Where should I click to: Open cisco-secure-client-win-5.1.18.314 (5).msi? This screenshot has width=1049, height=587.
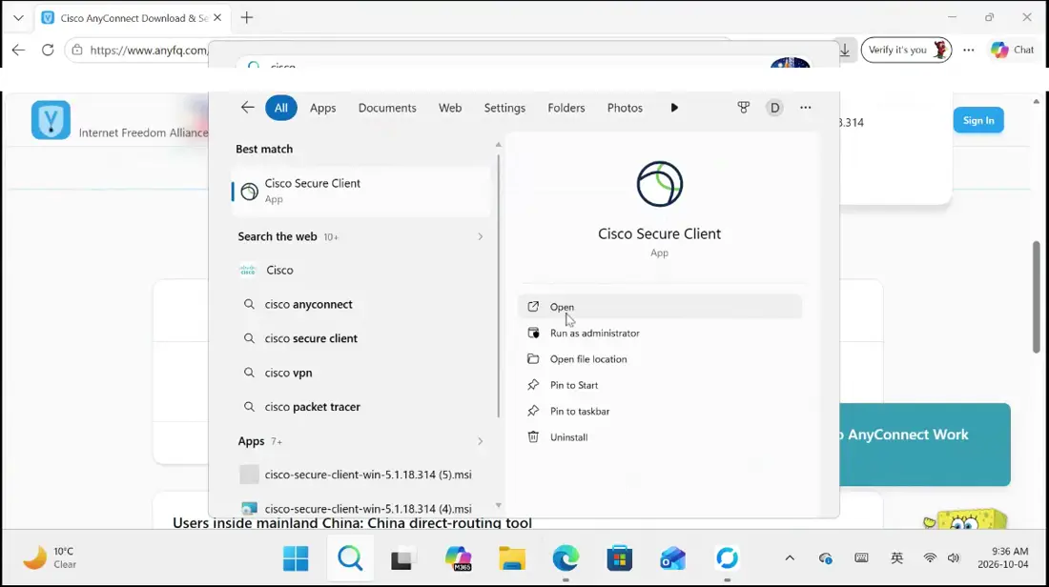pos(361,475)
